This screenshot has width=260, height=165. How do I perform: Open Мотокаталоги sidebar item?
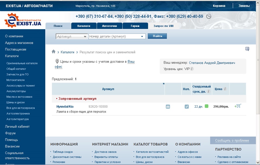[15, 80]
